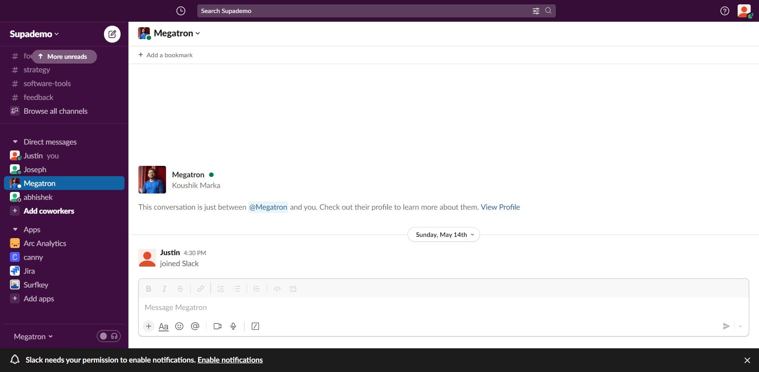Open the Joseph direct message
This screenshot has height=372, width=759.
click(x=35, y=169)
